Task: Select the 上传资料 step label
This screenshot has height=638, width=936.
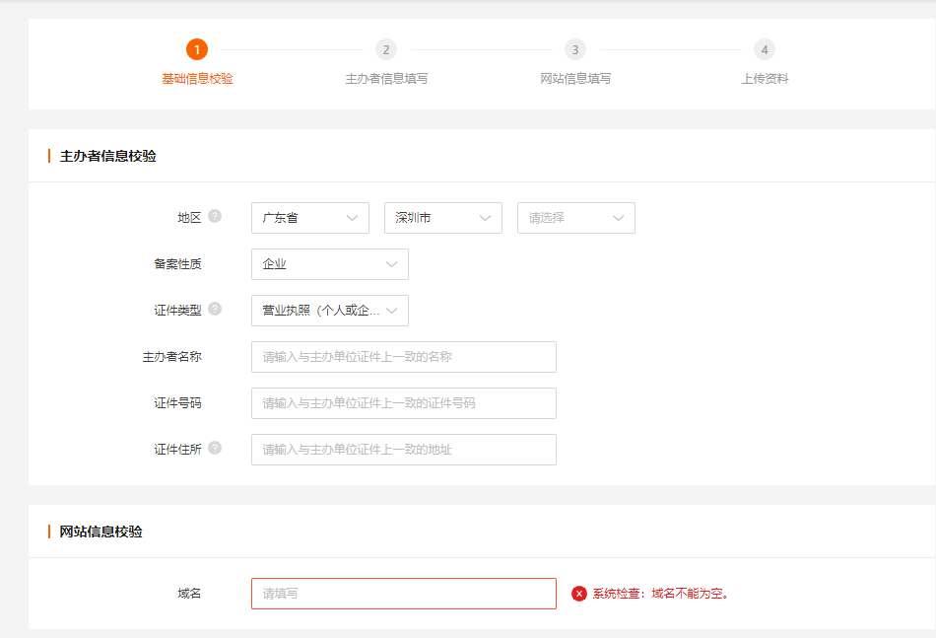Action: click(765, 79)
